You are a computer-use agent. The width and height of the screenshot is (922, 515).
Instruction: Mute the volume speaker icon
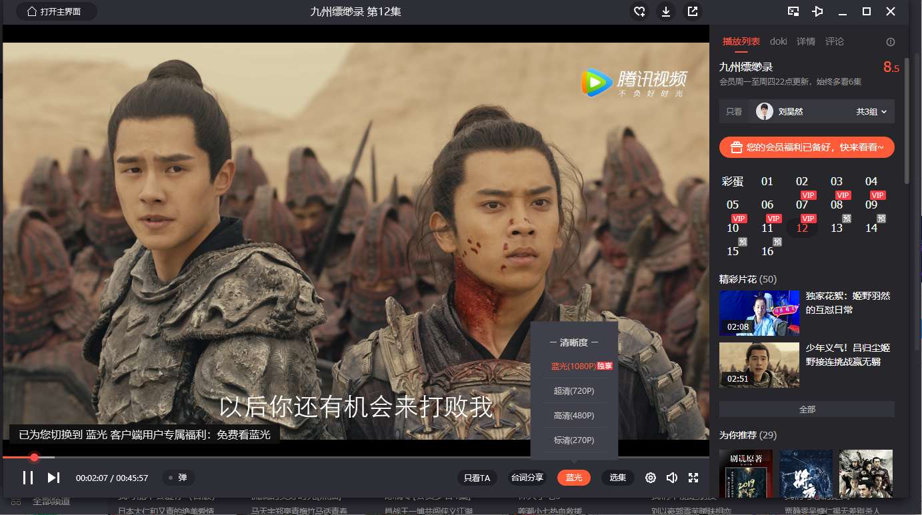click(672, 478)
